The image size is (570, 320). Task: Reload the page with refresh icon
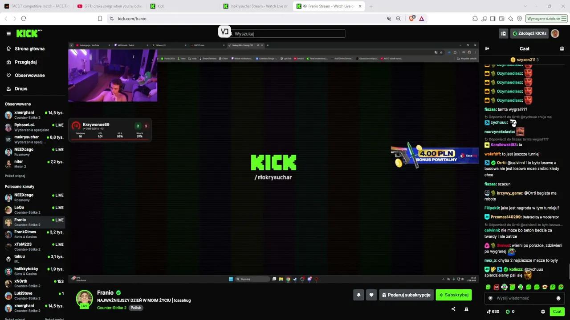pos(24,19)
